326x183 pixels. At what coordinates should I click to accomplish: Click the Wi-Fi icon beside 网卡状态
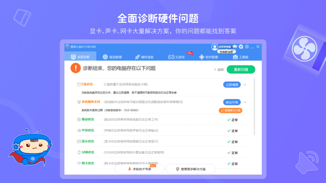(79, 163)
